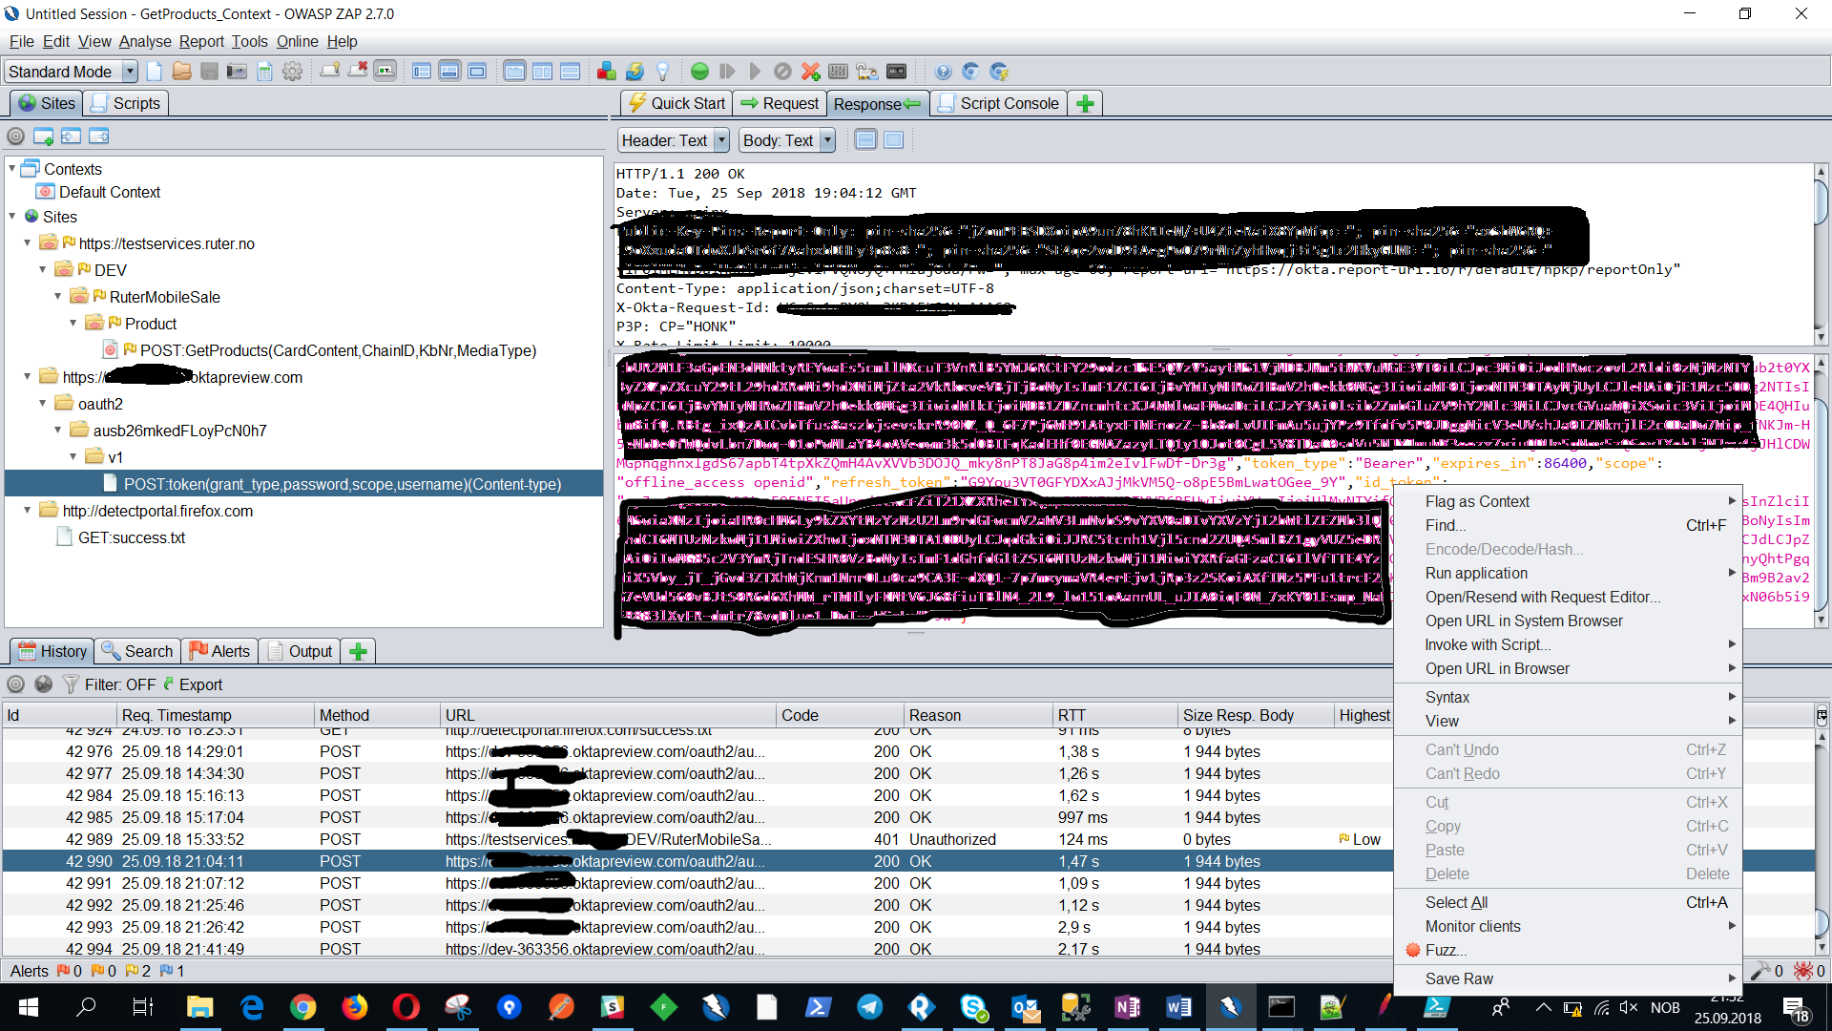Toggle break on all requests with the green circle
This screenshot has width=1832, height=1031.
(700, 71)
